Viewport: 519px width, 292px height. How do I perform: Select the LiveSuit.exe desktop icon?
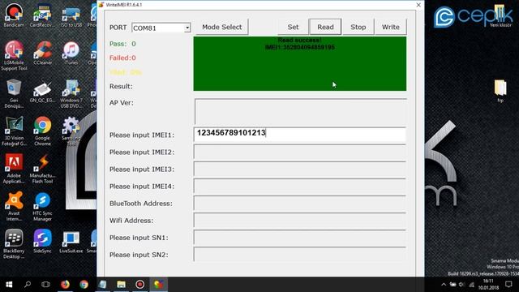71,242
